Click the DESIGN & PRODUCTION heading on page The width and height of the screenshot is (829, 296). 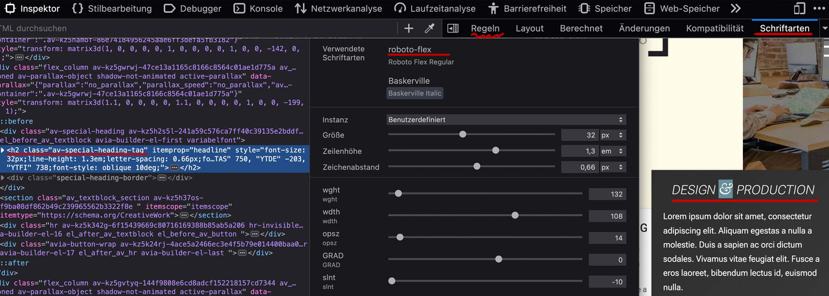[743, 190]
